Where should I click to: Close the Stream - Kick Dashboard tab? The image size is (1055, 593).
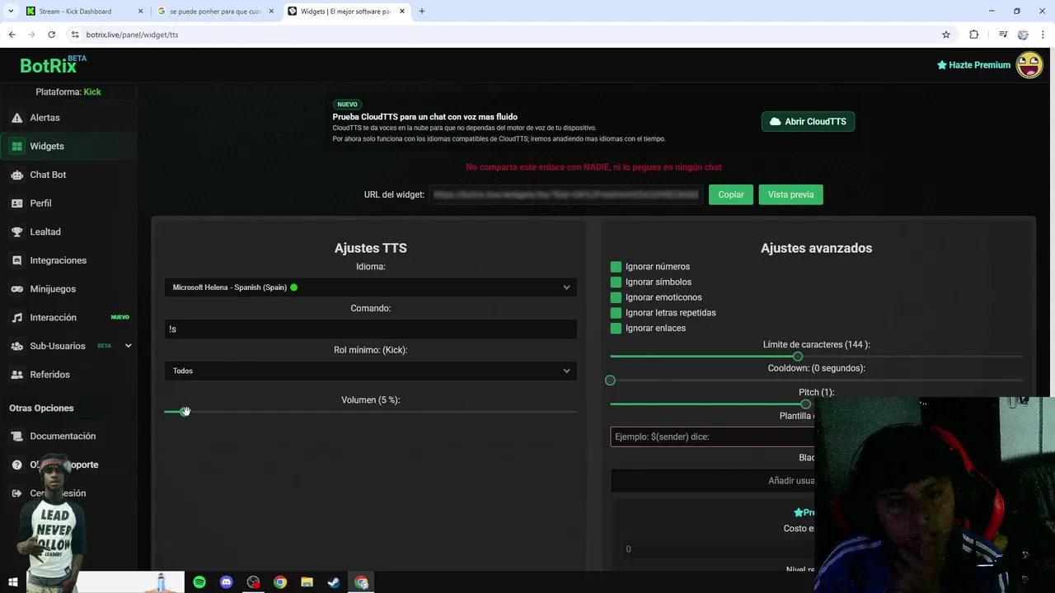tap(140, 12)
